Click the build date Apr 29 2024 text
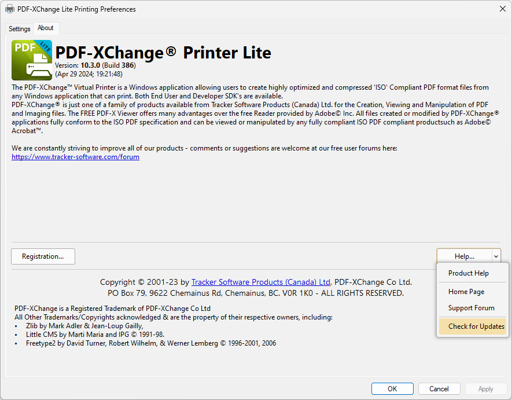This screenshot has width=512, height=400. point(89,74)
